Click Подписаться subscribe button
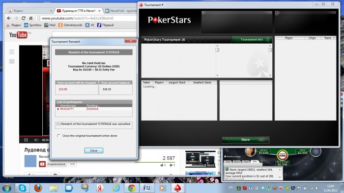Image resolution: width=344 pixels, height=193 pixels. [53, 164]
